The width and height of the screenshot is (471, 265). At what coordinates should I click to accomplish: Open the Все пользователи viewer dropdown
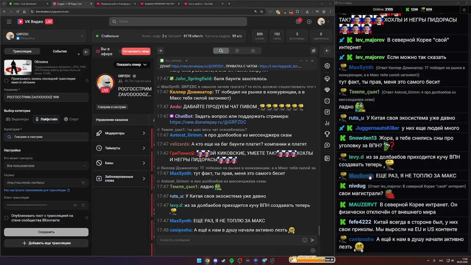[46, 166]
